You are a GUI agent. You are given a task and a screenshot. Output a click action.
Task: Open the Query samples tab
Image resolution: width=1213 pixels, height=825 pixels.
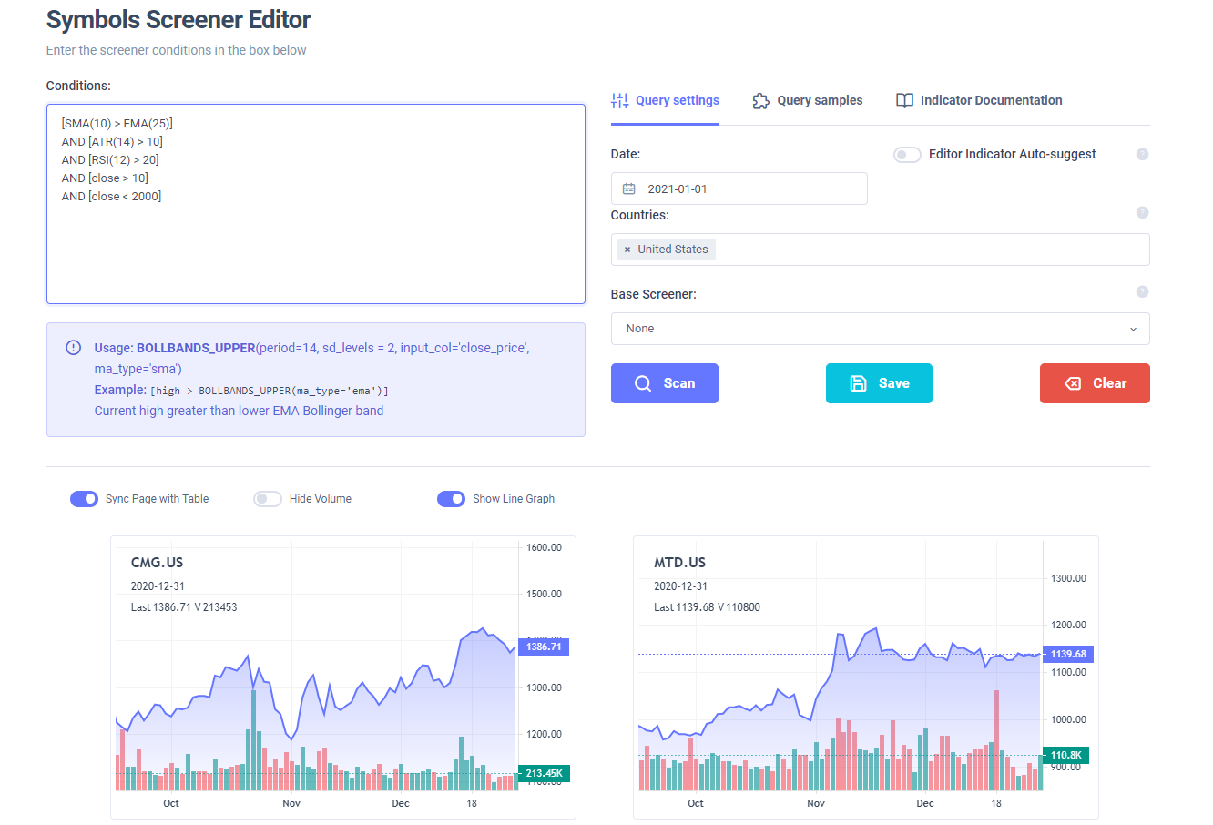pyautogui.click(x=807, y=100)
